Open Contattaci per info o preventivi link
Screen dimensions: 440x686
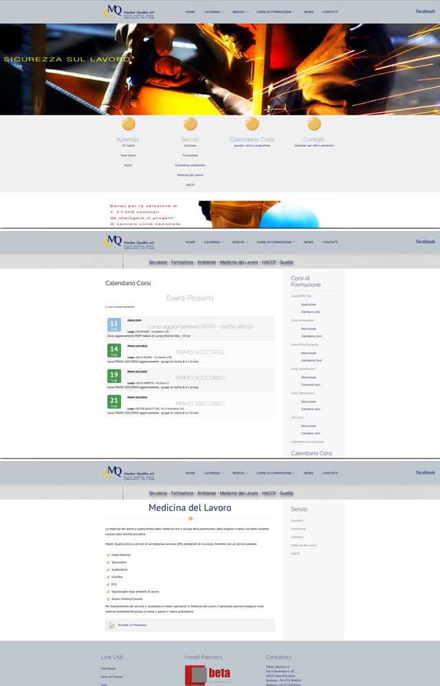(313, 146)
